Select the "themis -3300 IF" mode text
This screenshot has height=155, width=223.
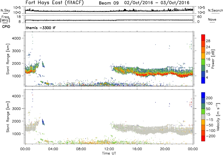point(41,28)
